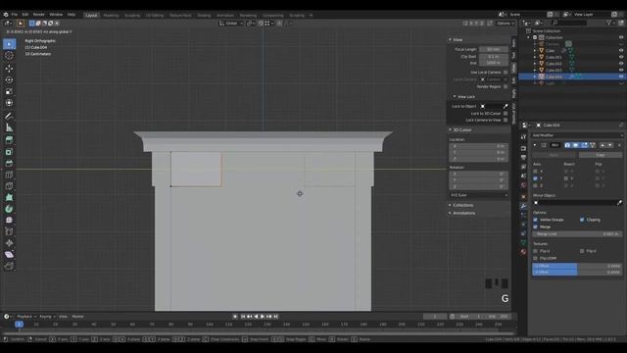Enable Render Region checkbox
Viewport: 627px width, 353px height.
tap(506, 87)
